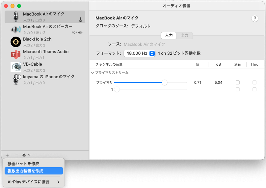266x188 pixels.
Task: Click the プライマリ volume slider knob
Action: 165,82
